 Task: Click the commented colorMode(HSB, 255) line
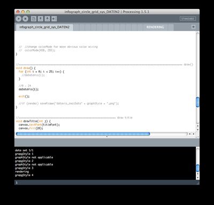37,50
